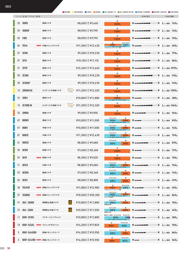Click the red stretch mark beside item 154
Image resolution: width=196 pixels, height=256 pixels.
pyautogui.click(x=39, y=46)
